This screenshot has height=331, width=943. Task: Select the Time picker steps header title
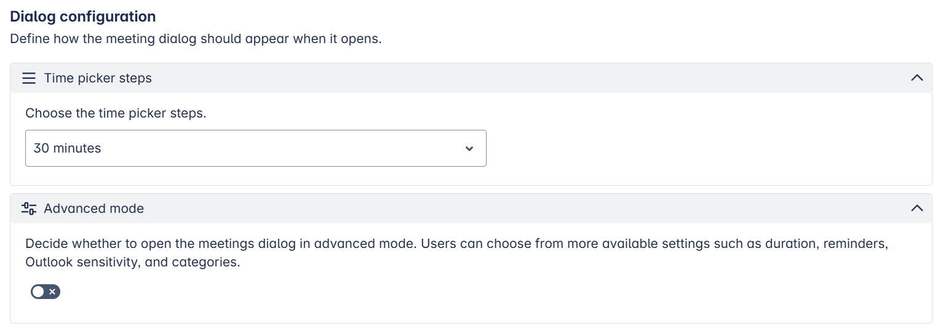click(98, 78)
